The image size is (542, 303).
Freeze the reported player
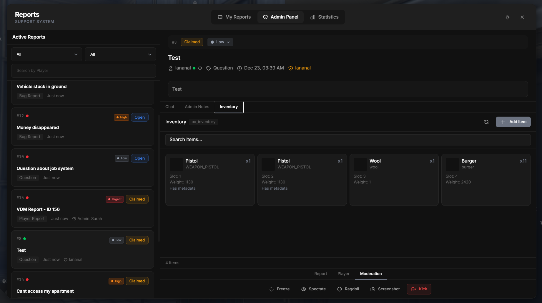[x=280, y=289]
